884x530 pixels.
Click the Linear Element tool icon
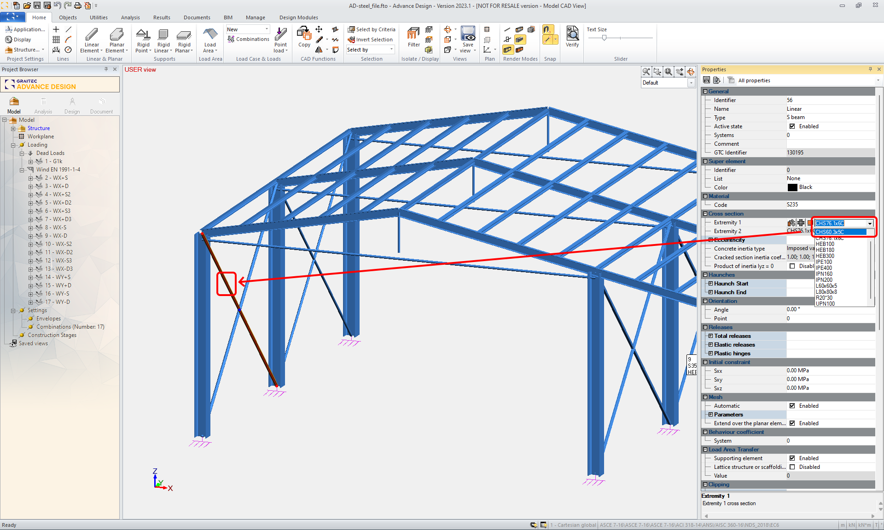click(92, 35)
